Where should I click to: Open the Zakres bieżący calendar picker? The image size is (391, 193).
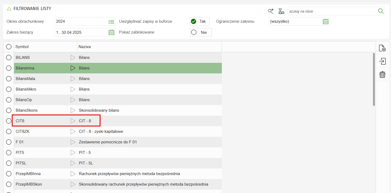click(x=111, y=32)
